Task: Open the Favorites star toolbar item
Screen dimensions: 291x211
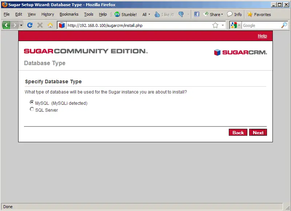Action: point(259,14)
